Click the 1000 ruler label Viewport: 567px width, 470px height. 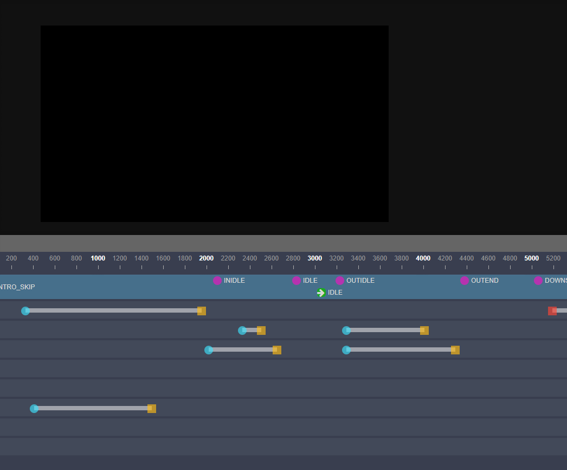(98, 258)
